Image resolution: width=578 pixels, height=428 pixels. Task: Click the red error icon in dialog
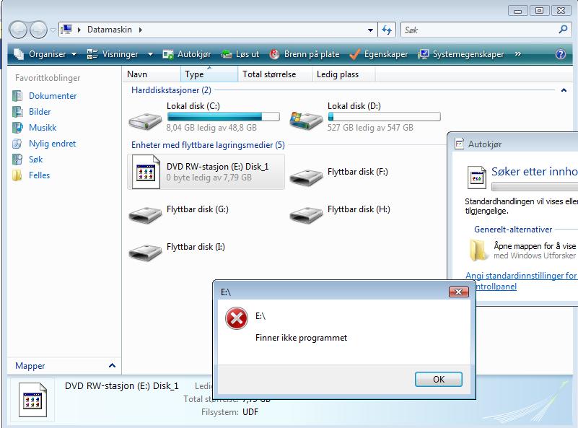(x=236, y=318)
